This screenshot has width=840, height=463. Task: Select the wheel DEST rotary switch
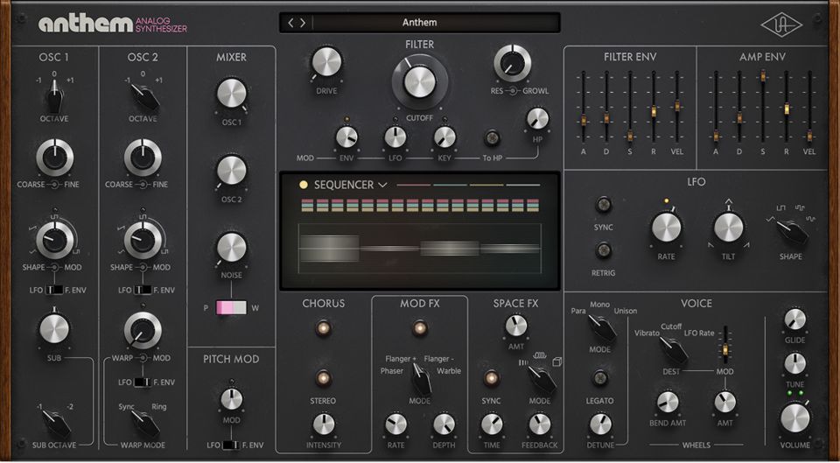point(672,350)
